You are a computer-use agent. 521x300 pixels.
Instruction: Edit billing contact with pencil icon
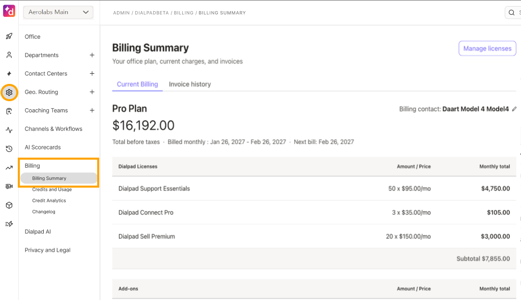click(514, 109)
